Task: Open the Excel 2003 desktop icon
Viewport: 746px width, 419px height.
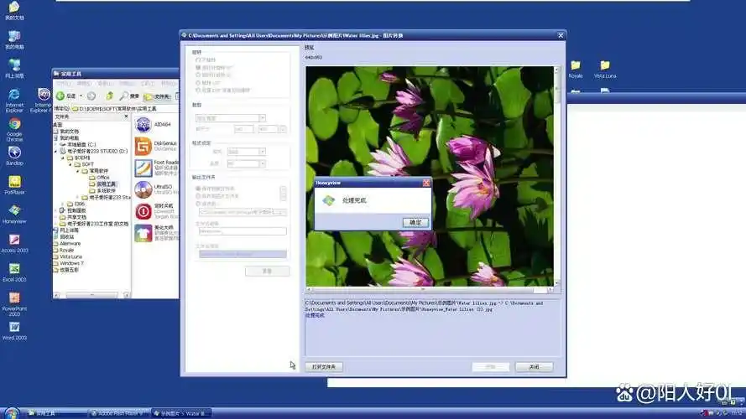Action: pos(14,269)
